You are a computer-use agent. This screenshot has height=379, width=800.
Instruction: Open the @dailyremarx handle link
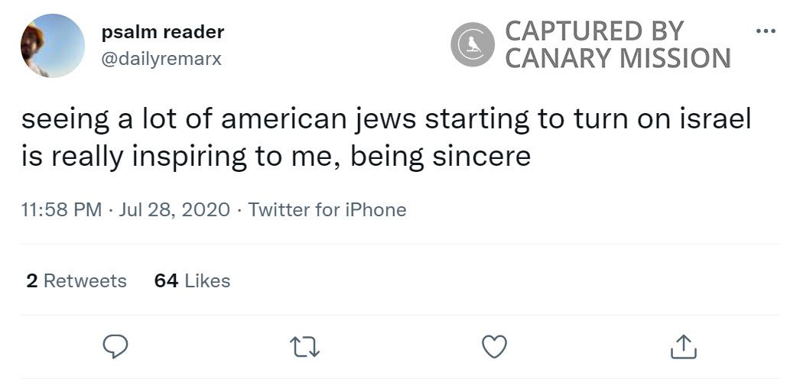(x=161, y=58)
